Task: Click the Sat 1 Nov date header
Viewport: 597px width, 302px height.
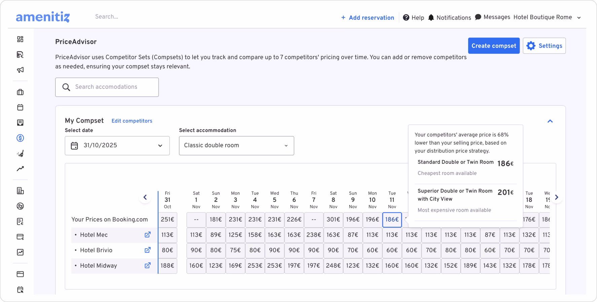Action: pyautogui.click(x=196, y=200)
